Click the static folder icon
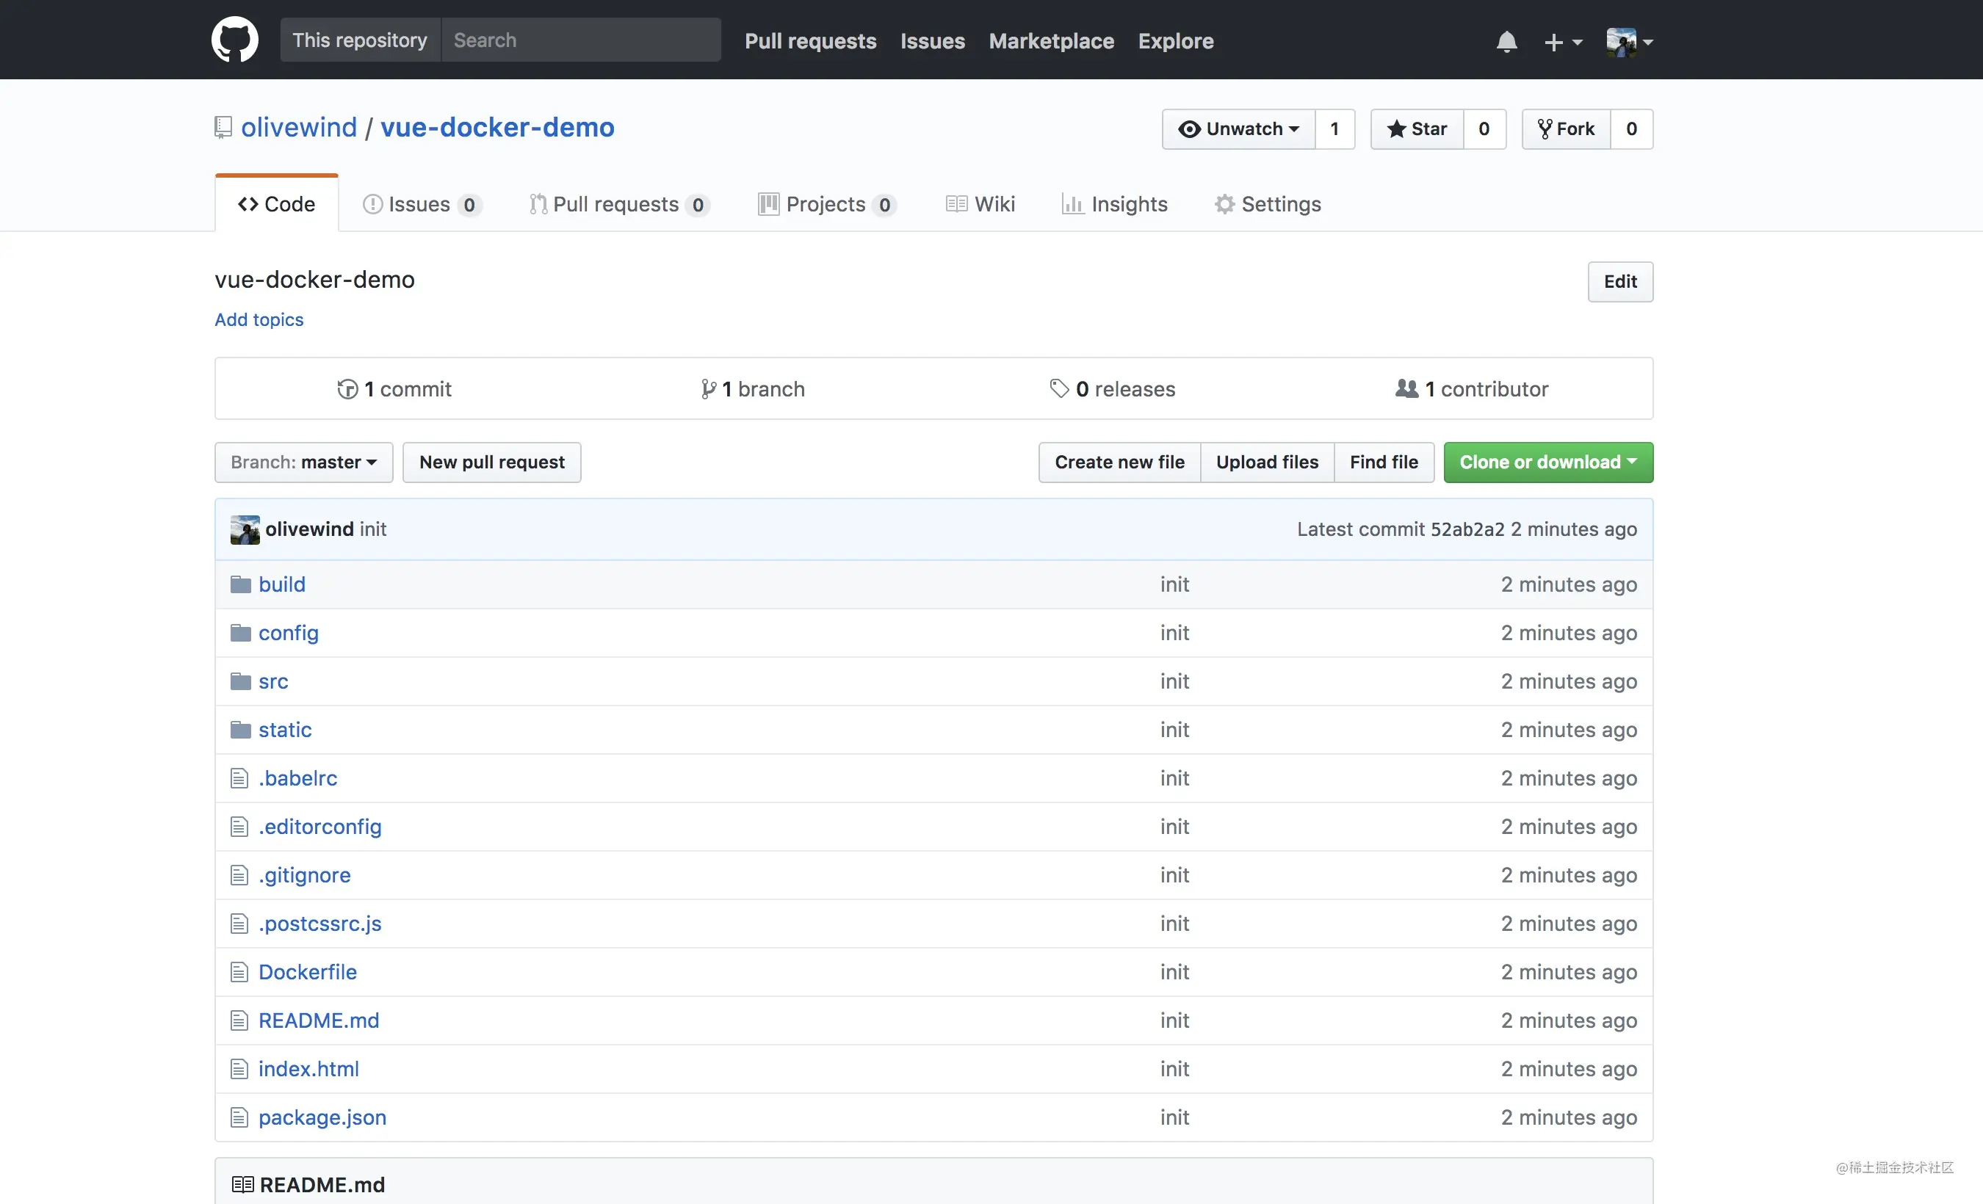 click(241, 730)
